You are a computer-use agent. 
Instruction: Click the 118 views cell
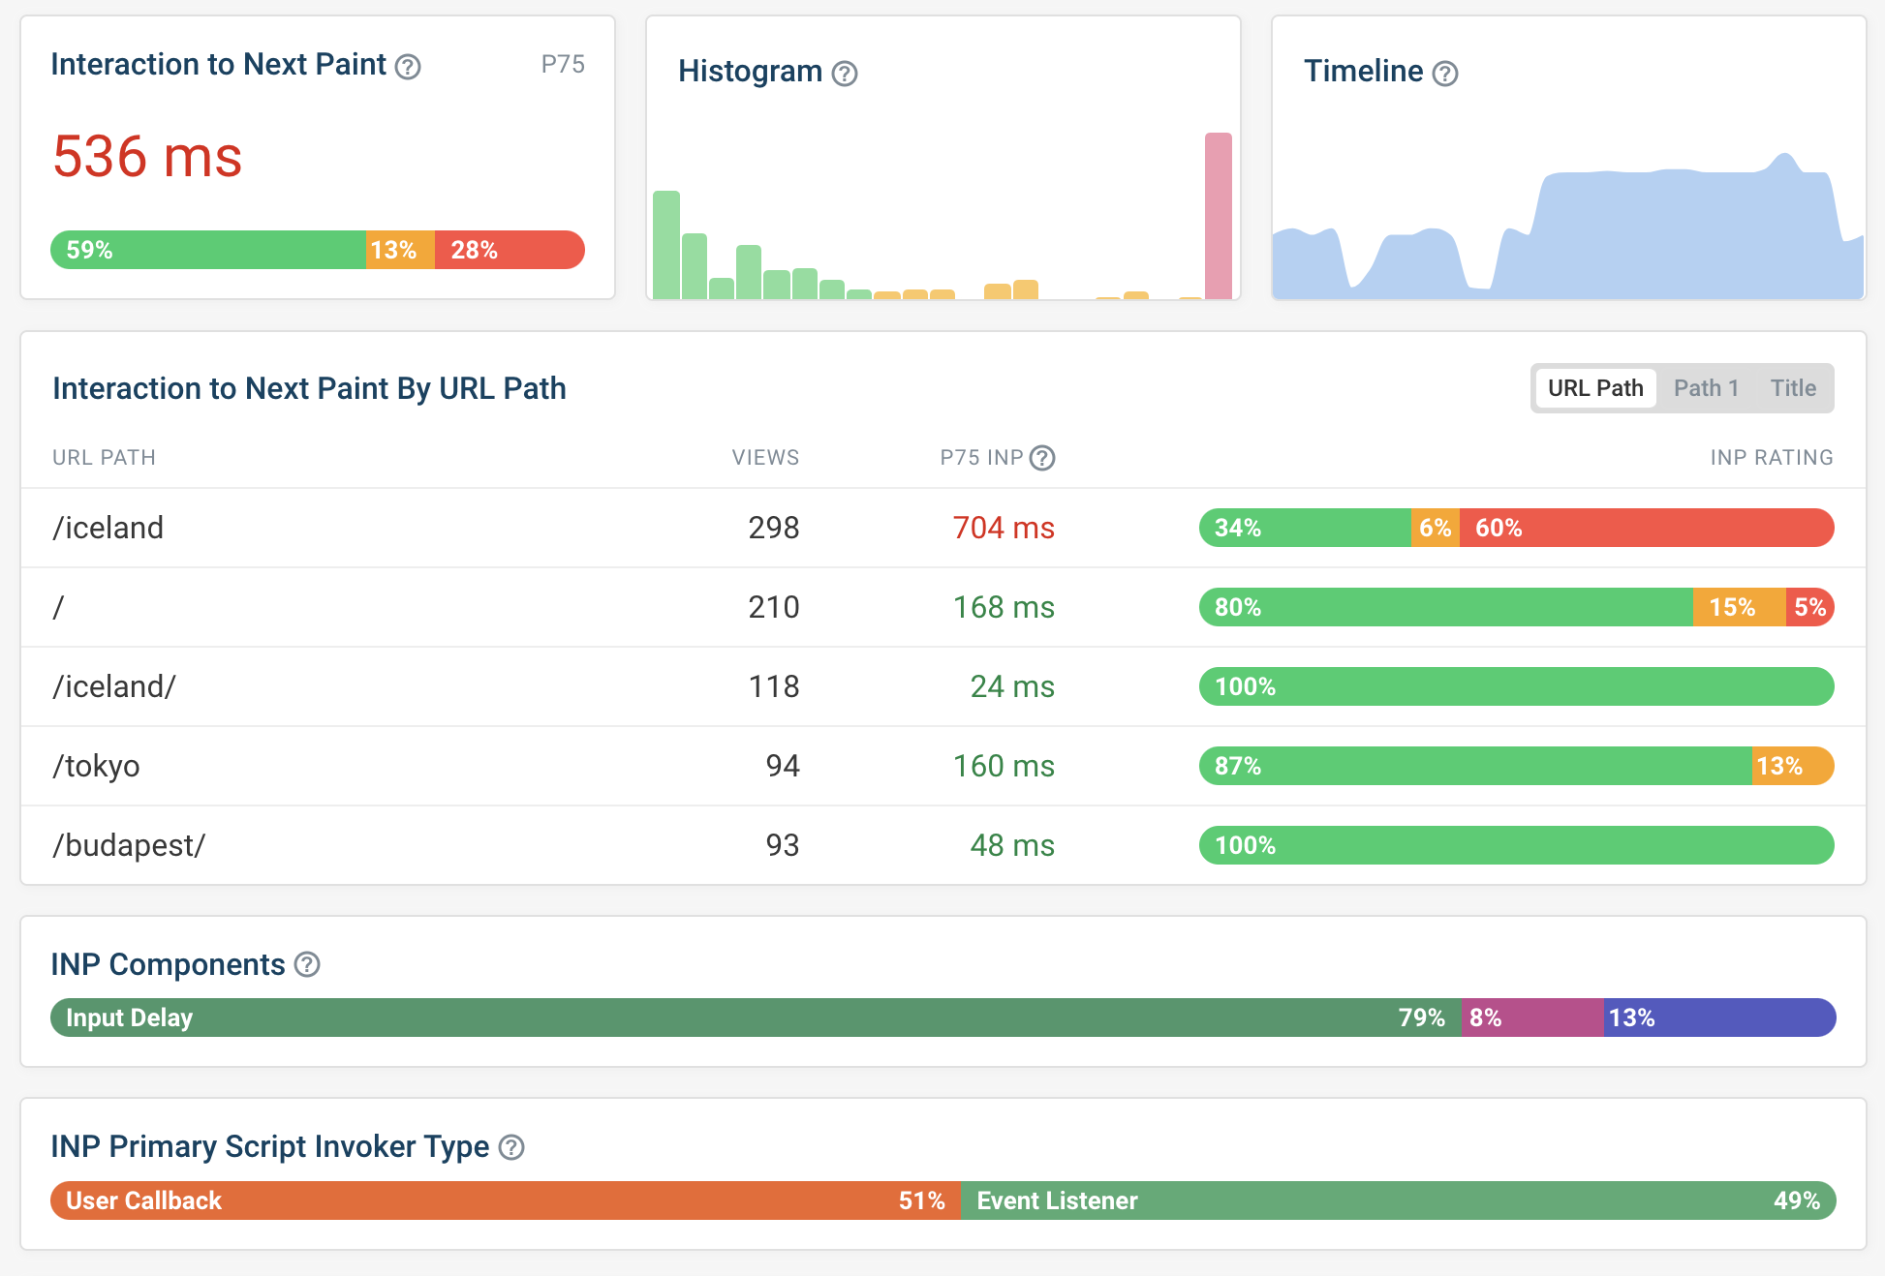pos(774,686)
